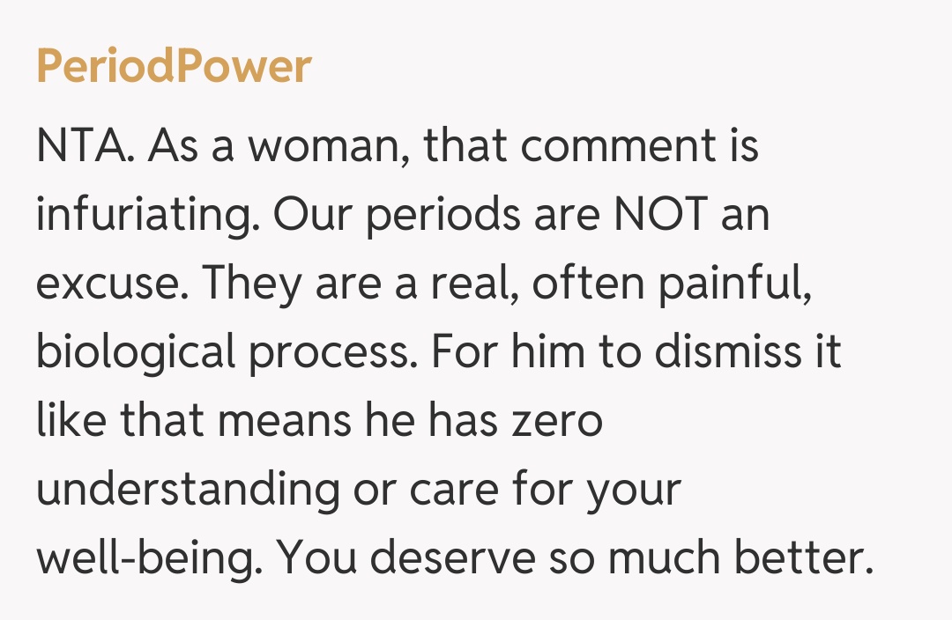Click the word 'understanding' in the comment
Screen dimensions: 952x620
(187, 490)
